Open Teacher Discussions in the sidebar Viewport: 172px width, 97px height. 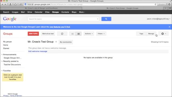coord(12,65)
